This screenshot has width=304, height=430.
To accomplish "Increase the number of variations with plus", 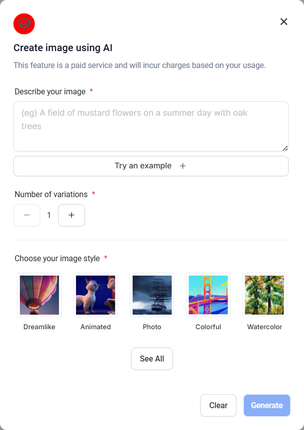I will (72, 215).
